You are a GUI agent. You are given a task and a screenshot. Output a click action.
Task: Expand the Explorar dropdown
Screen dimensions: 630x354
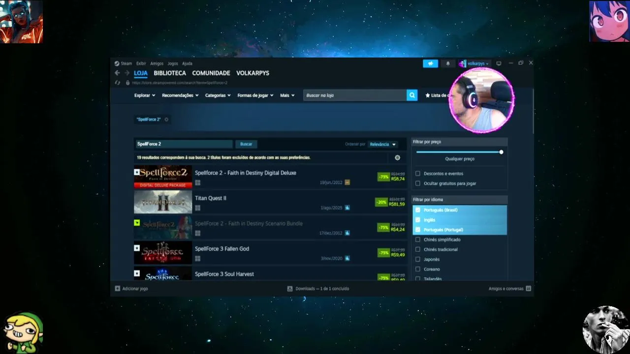[145, 95]
